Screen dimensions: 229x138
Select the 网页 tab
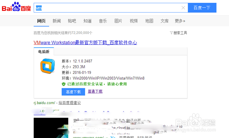41,21
